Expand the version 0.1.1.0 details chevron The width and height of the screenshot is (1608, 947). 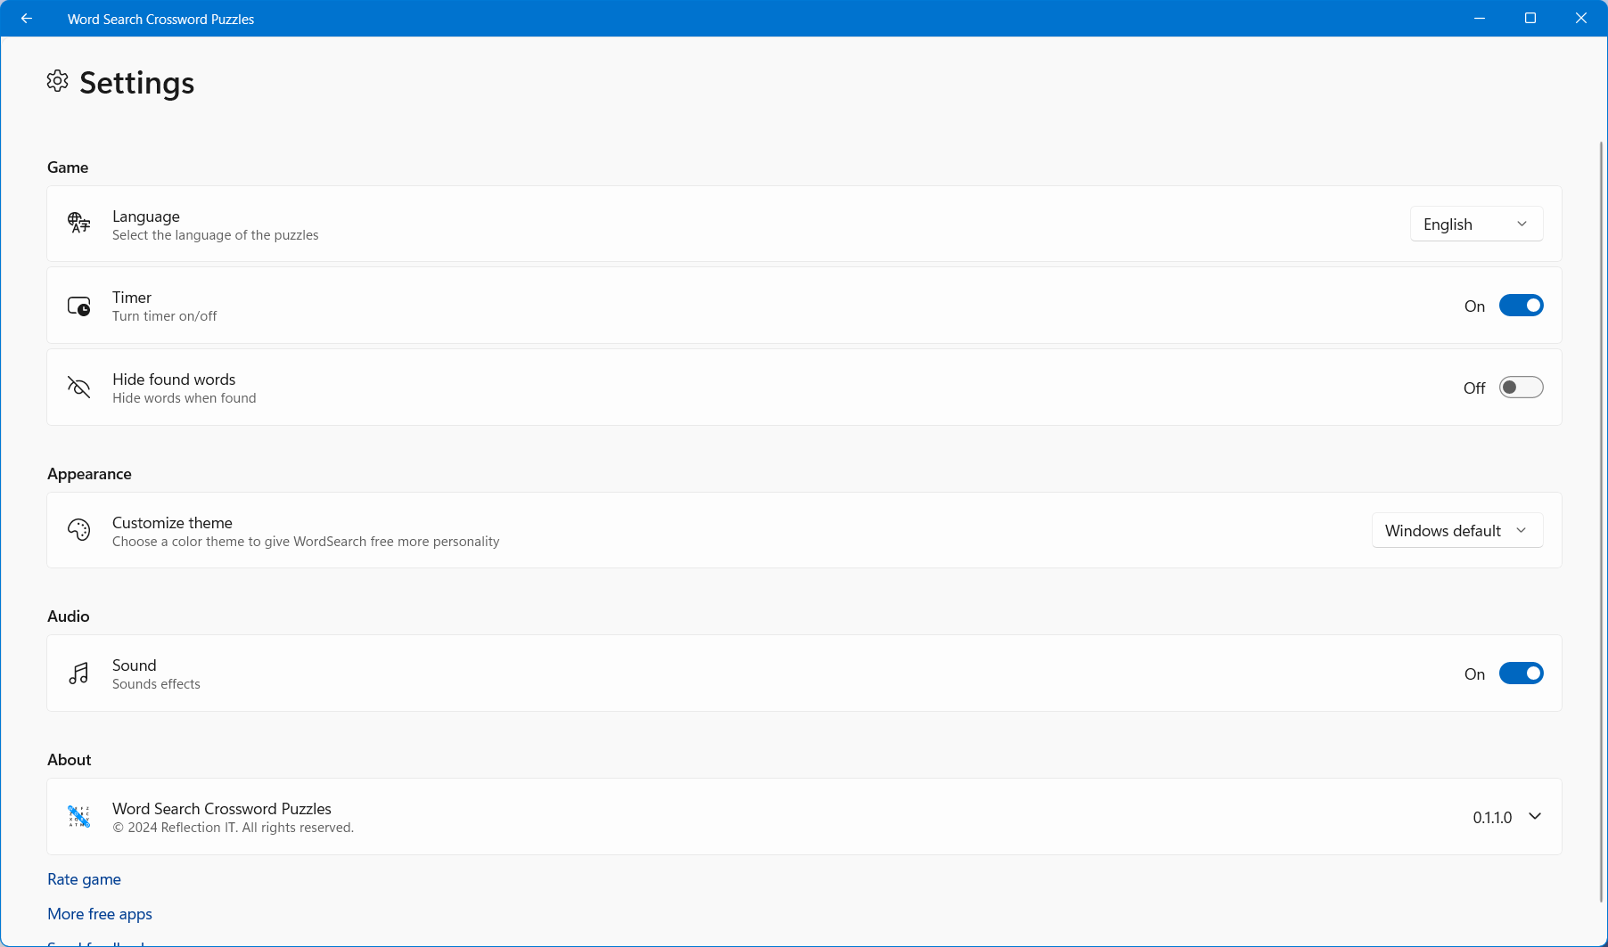point(1535,816)
